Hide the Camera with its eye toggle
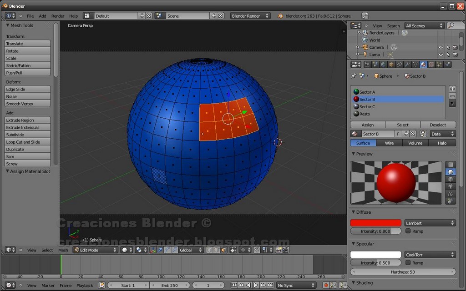 pyautogui.click(x=441, y=47)
